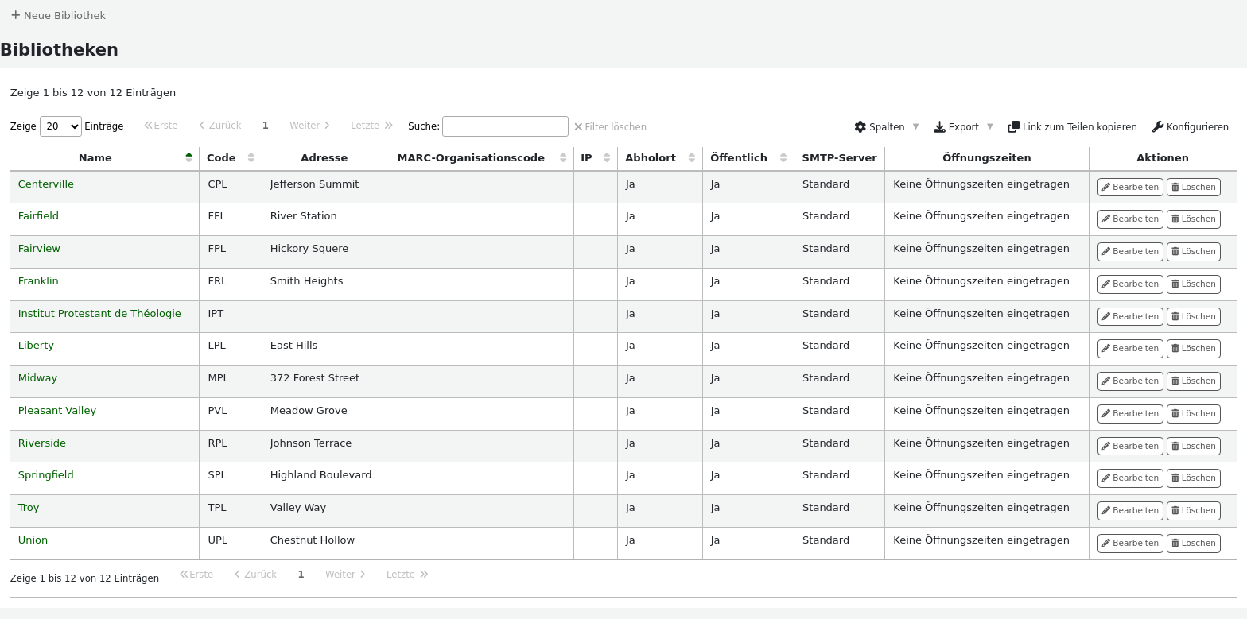Sort by MARC-Organisationscode column
Image resolution: width=1247 pixels, height=619 pixels.
pos(480,157)
